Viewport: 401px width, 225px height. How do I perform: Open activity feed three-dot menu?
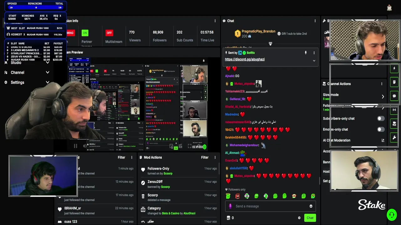pyautogui.click(x=132, y=157)
